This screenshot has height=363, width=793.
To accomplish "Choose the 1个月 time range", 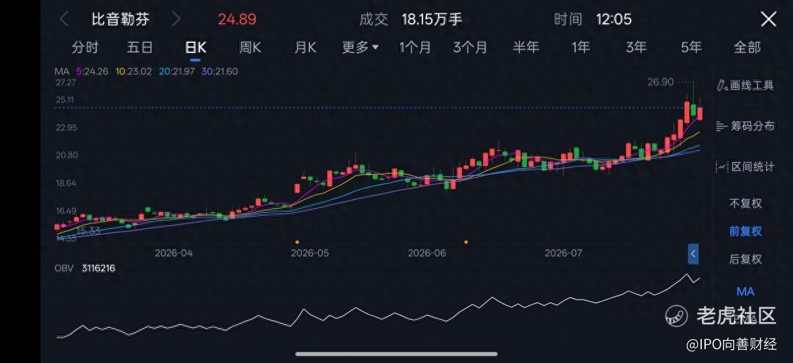I will tap(415, 48).
